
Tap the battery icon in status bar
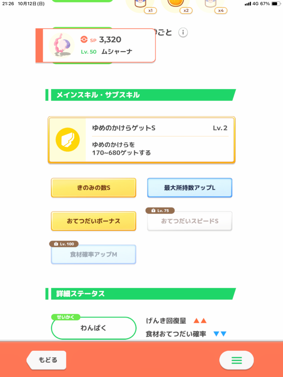(275, 4)
